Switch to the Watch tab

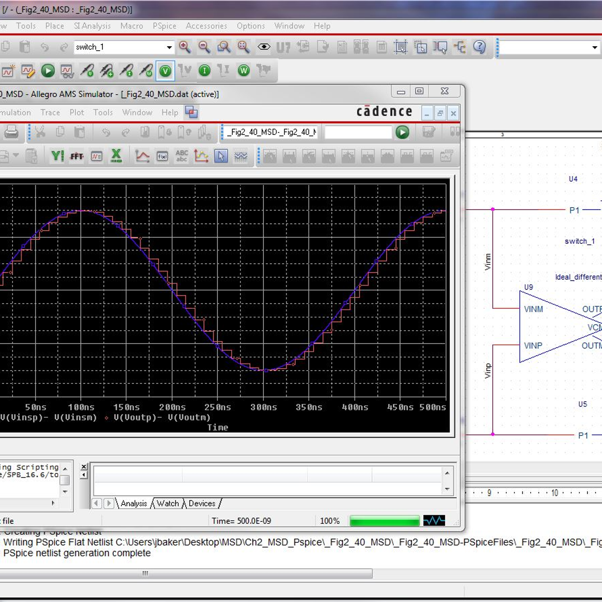(x=167, y=503)
